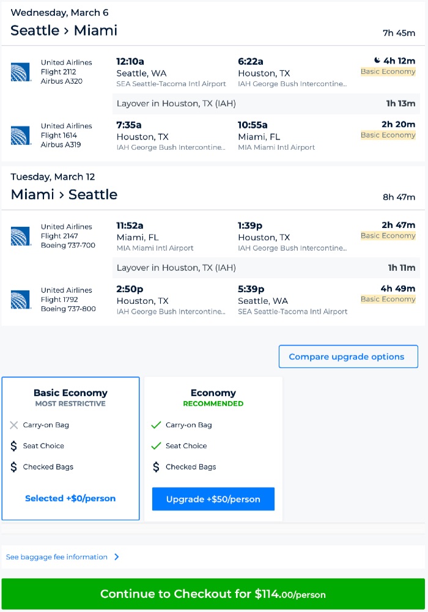This screenshot has height=612, width=428.
Task: Continue to Checkout for $114.00/person
Action: click(213, 594)
